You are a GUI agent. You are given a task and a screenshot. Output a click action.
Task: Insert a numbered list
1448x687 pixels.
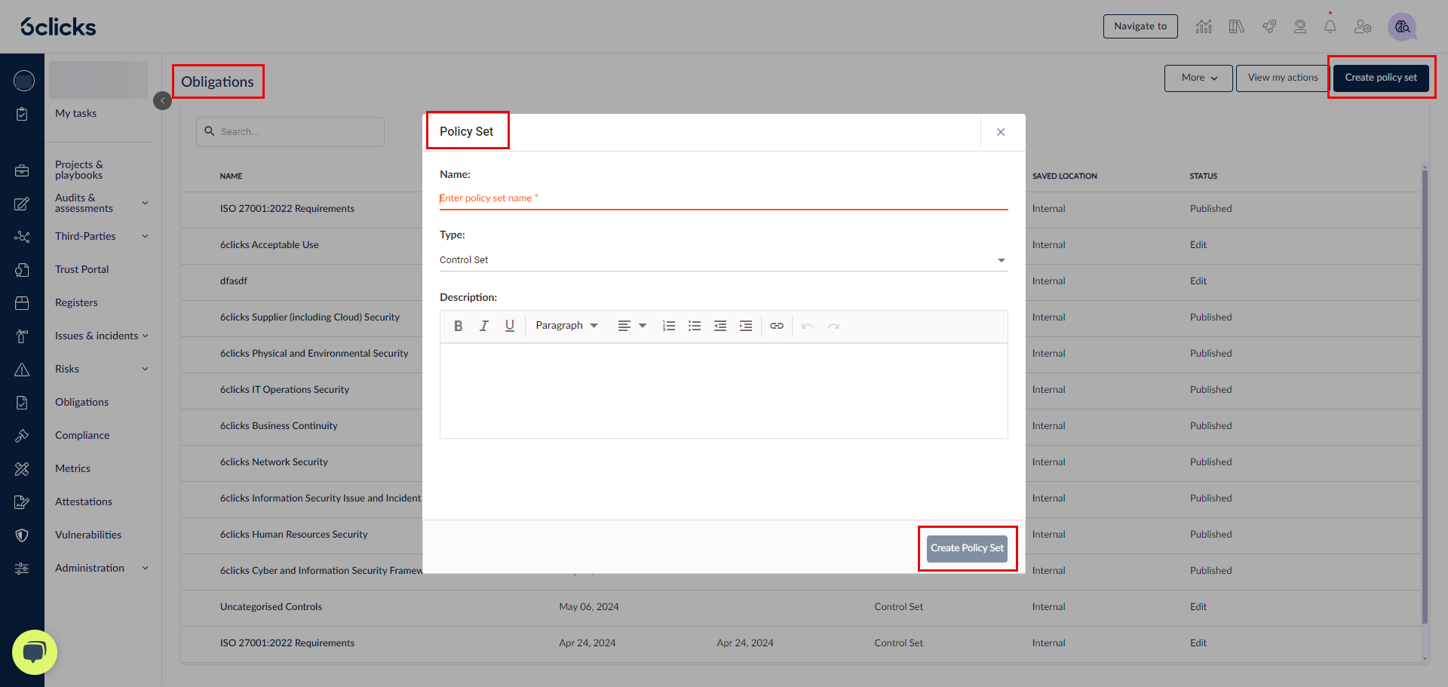[669, 326]
